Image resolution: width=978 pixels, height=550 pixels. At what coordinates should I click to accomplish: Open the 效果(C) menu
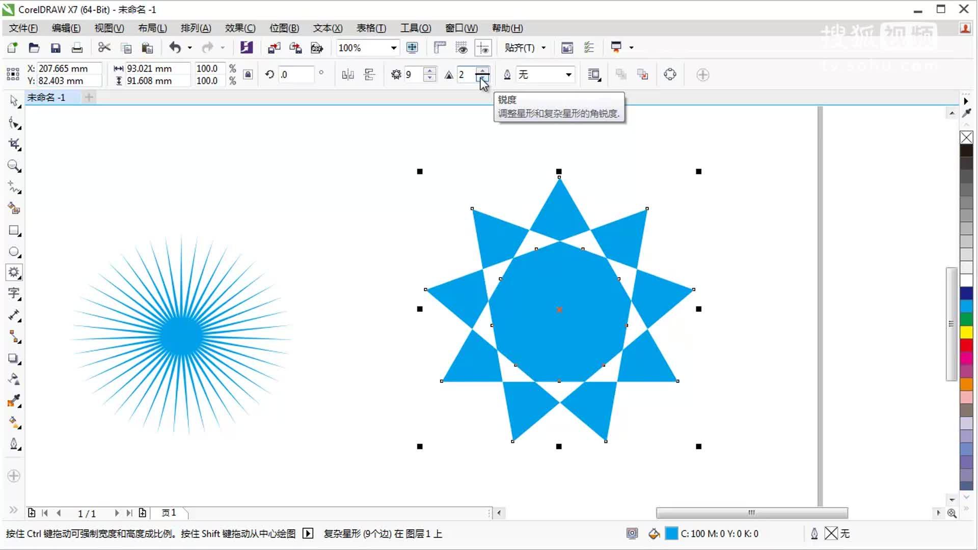(240, 28)
